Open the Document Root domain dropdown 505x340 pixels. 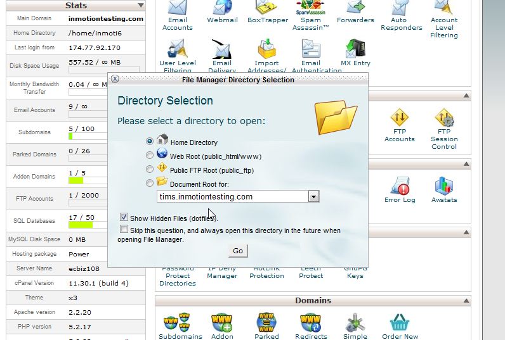[x=313, y=197]
